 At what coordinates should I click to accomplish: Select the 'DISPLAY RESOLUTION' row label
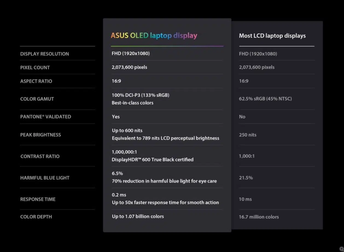(x=45, y=54)
